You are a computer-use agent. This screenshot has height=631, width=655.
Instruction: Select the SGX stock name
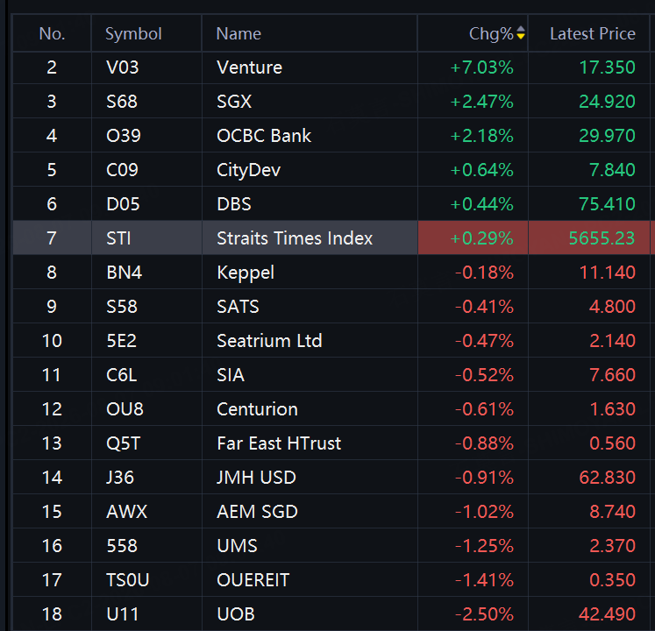[x=234, y=102]
